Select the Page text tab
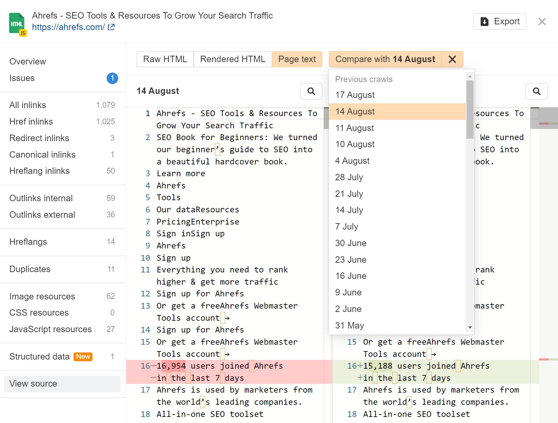 click(x=297, y=59)
